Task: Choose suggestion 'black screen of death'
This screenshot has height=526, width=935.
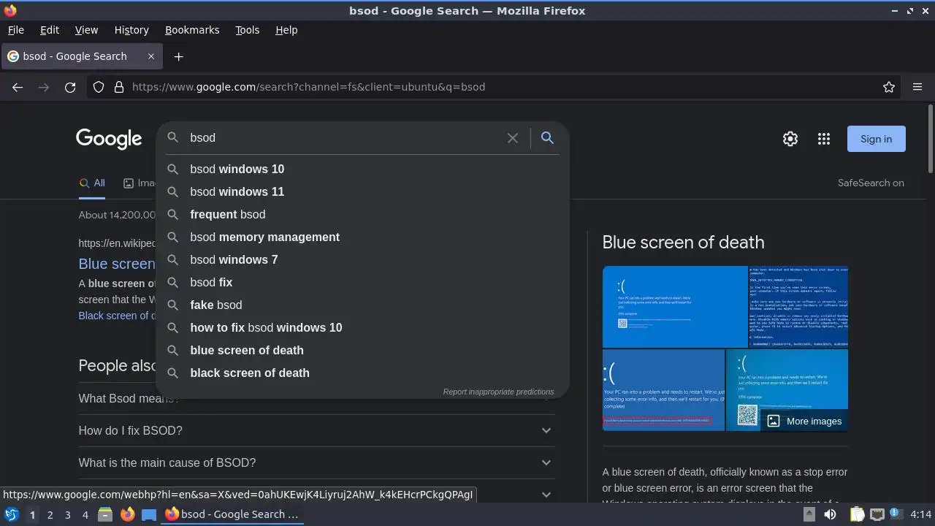Action: point(362,373)
